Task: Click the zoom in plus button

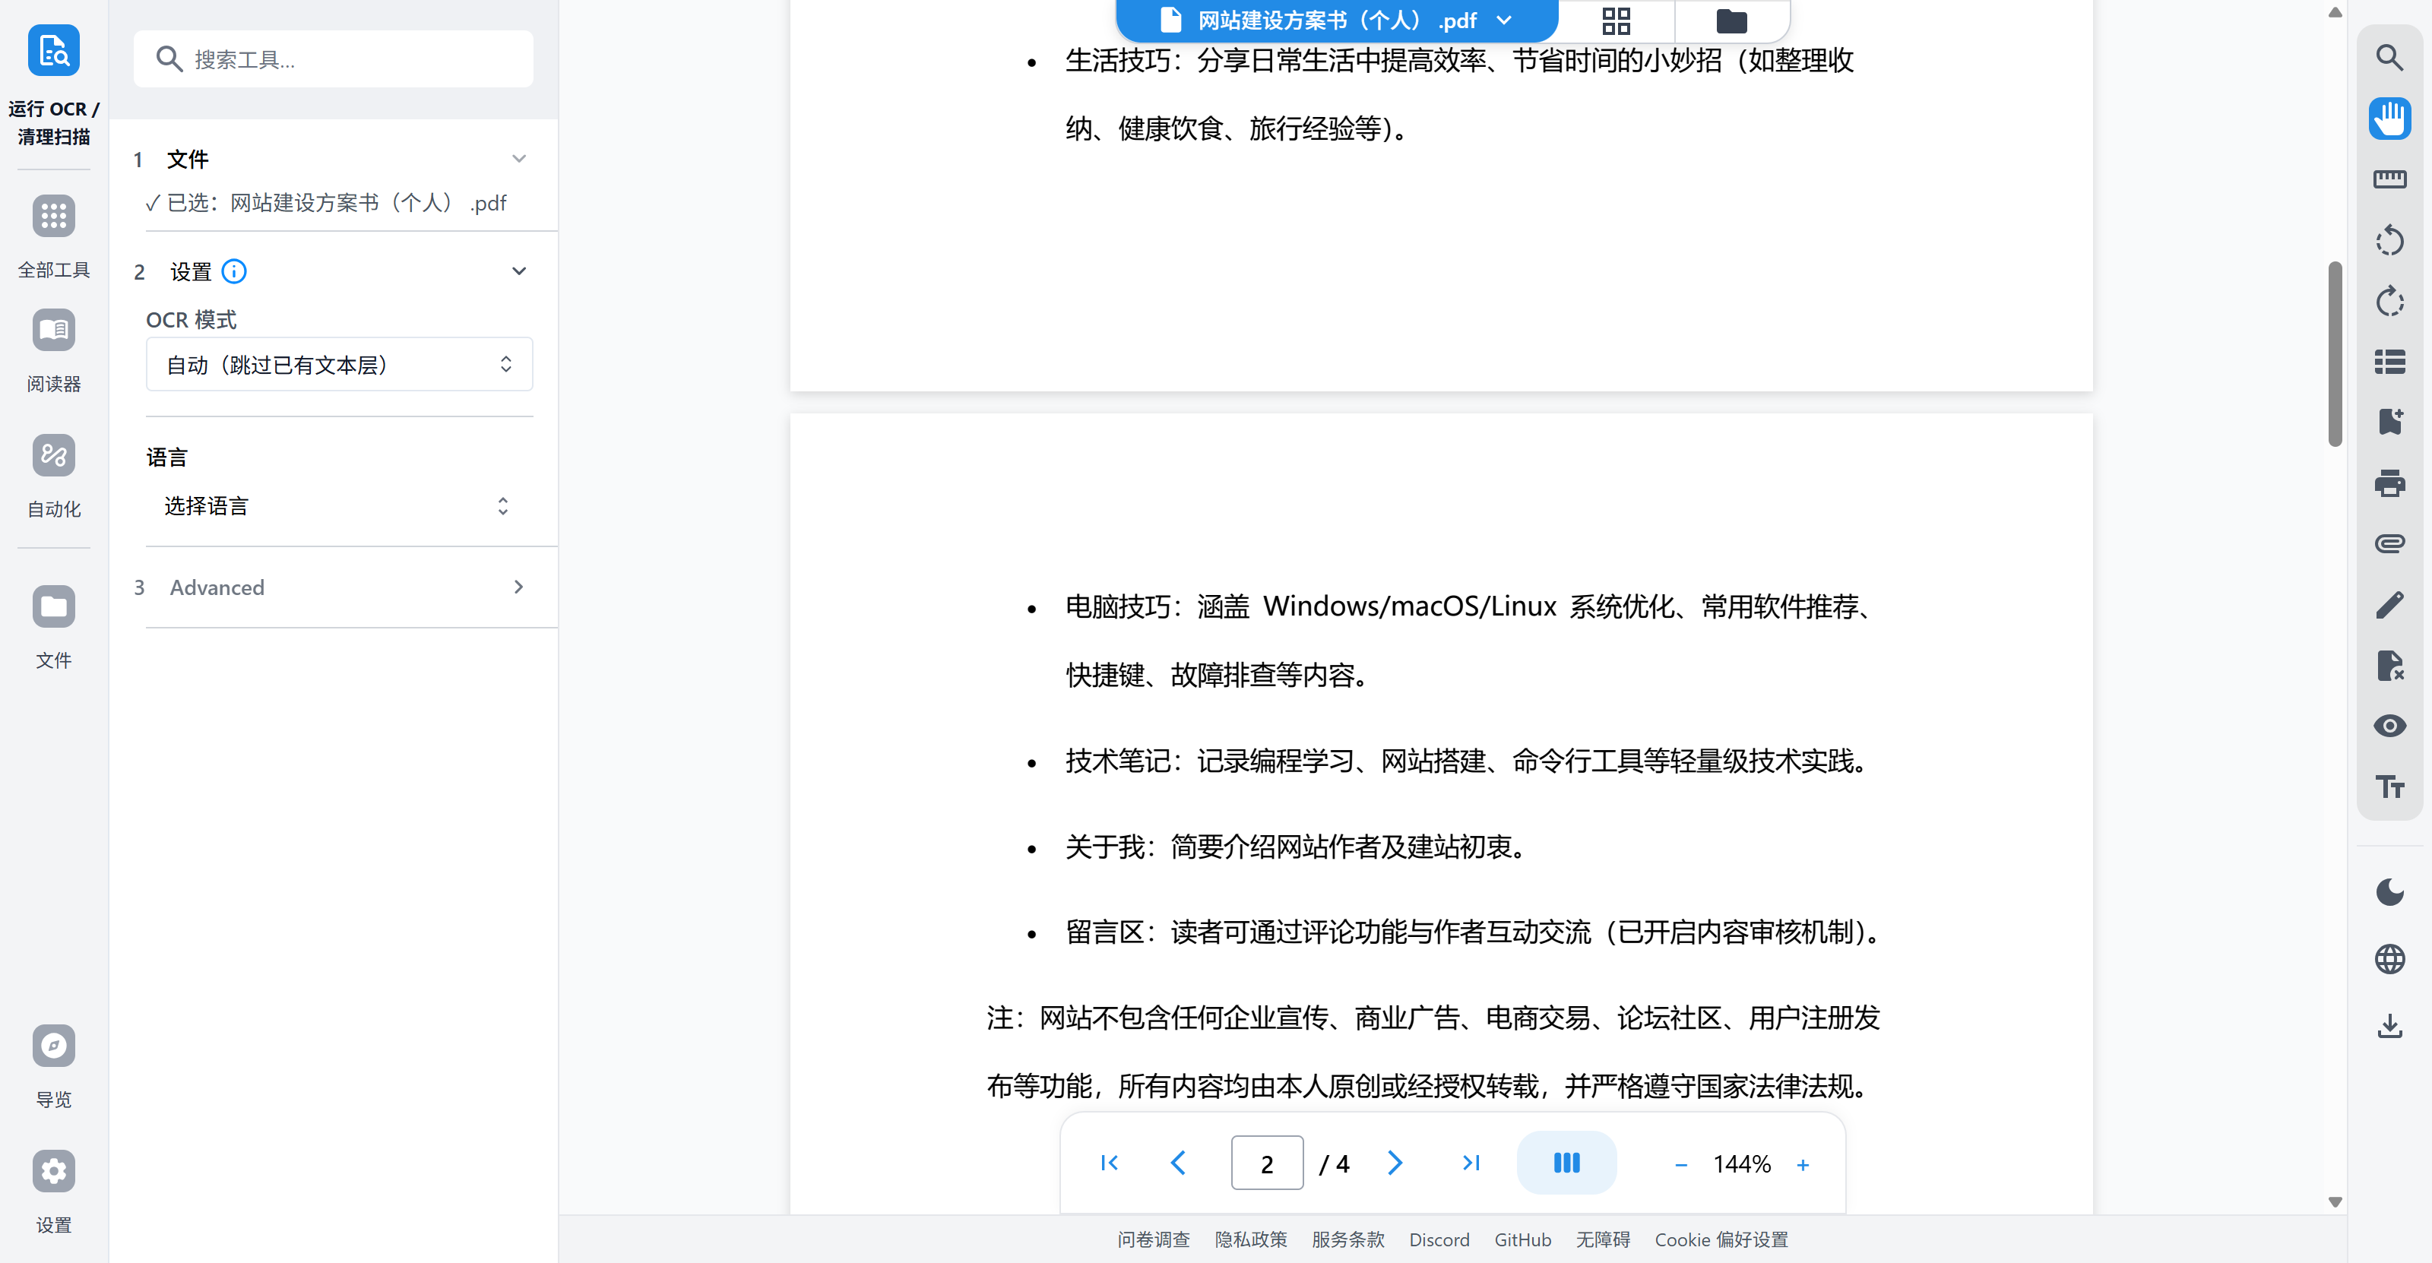Action: coord(1802,1165)
